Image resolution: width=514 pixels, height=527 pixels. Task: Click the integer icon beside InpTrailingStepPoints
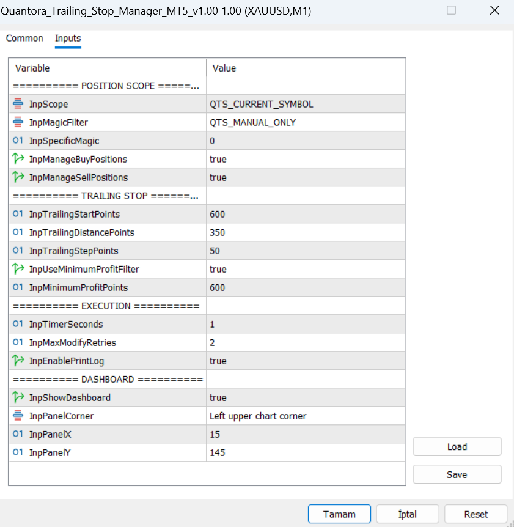(x=18, y=251)
